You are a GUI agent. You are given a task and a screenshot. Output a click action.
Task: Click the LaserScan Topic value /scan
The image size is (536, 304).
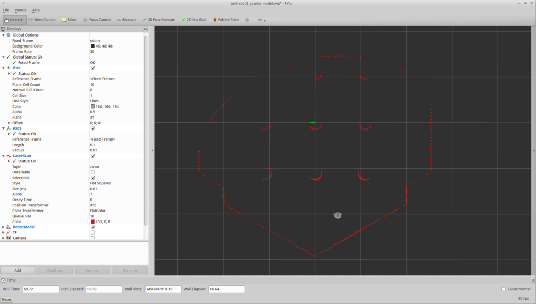[x=94, y=167]
